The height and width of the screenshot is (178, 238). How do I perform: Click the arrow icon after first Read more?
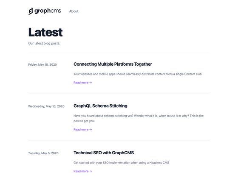91,83
